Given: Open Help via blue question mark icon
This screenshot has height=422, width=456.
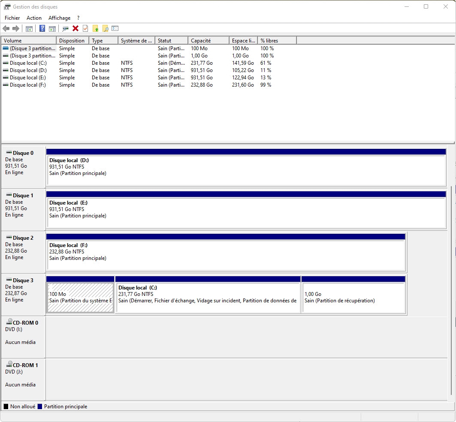Looking at the screenshot, I should point(42,29).
